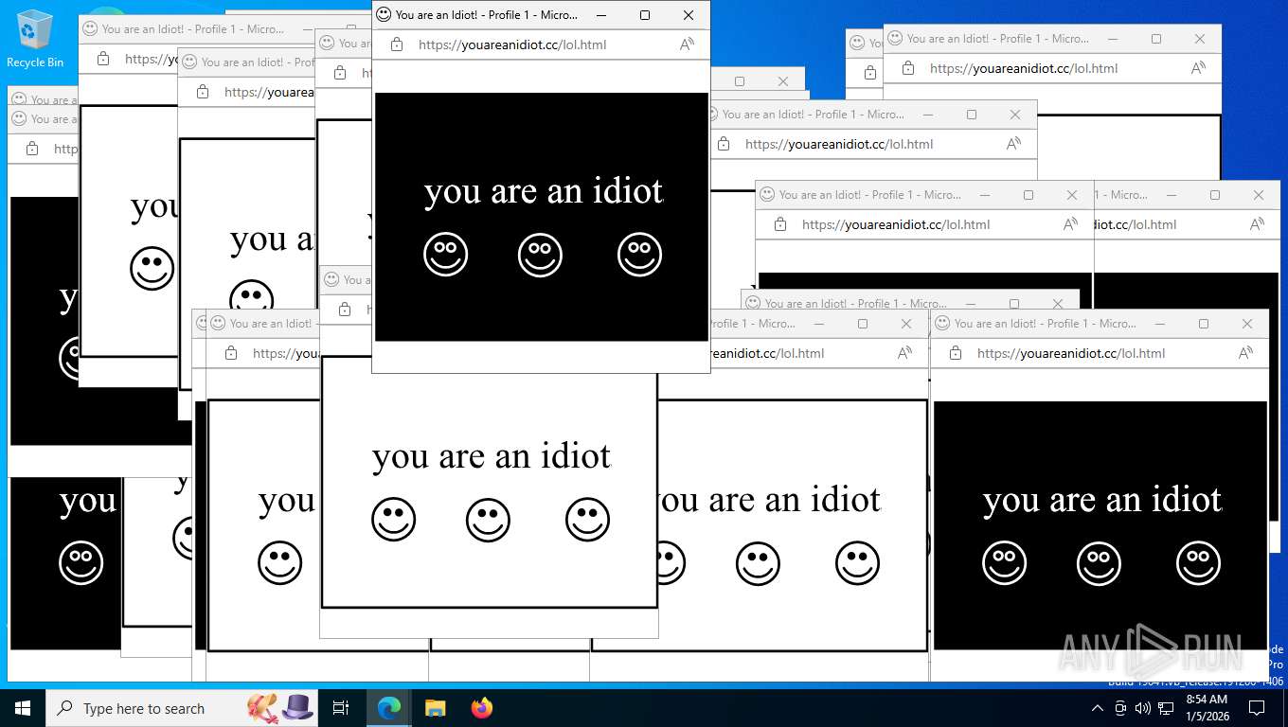Screen dimensions: 1288x727
Task: Close the active 'You are an Idiot!' window
Action: tap(689, 15)
